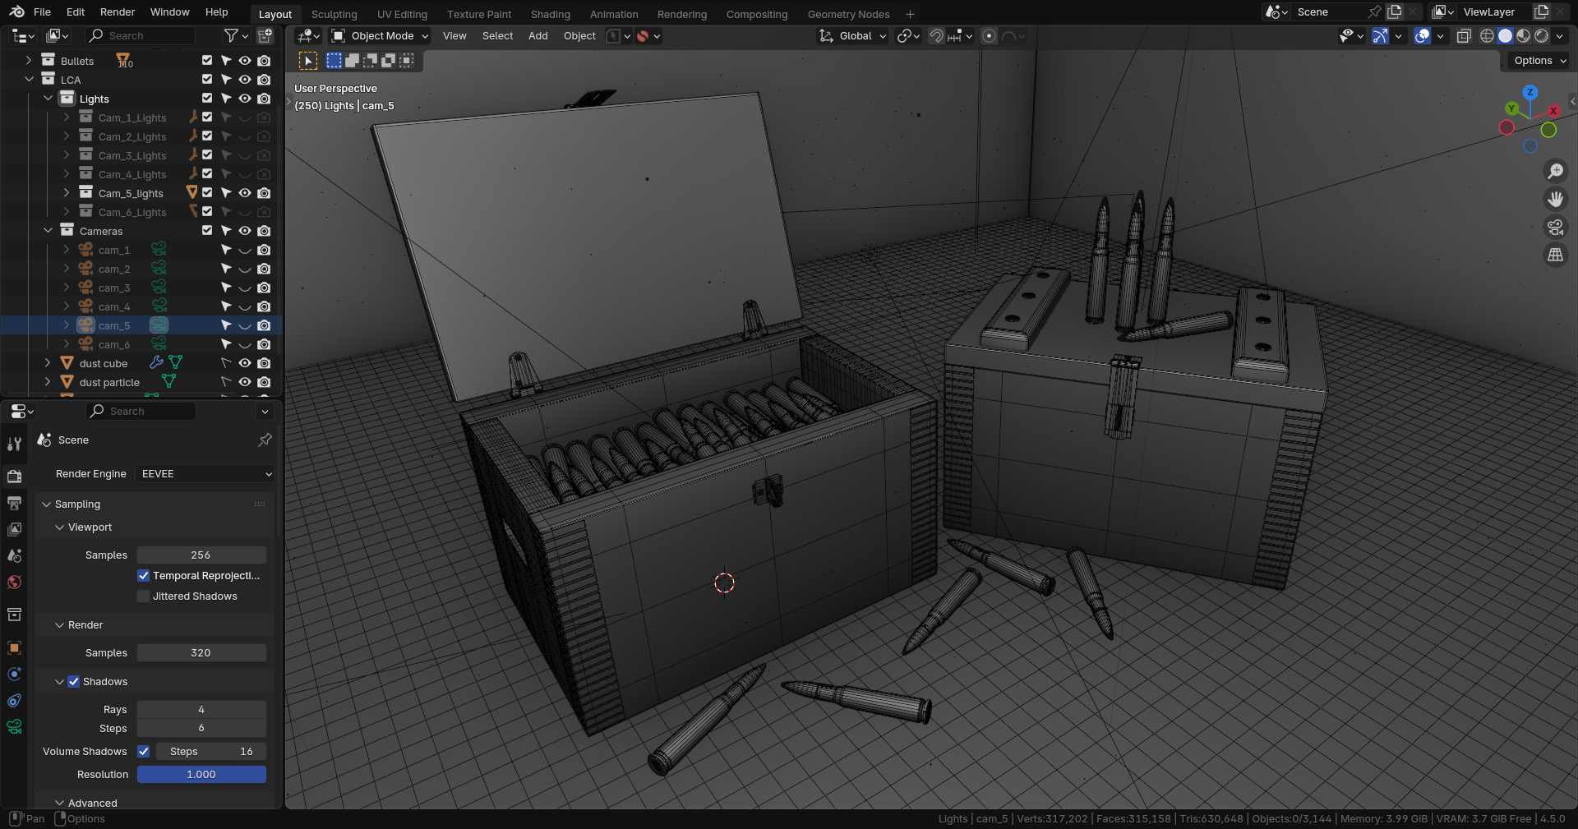Open the camera Data properties tab
1578x829 pixels.
click(x=14, y=727)
